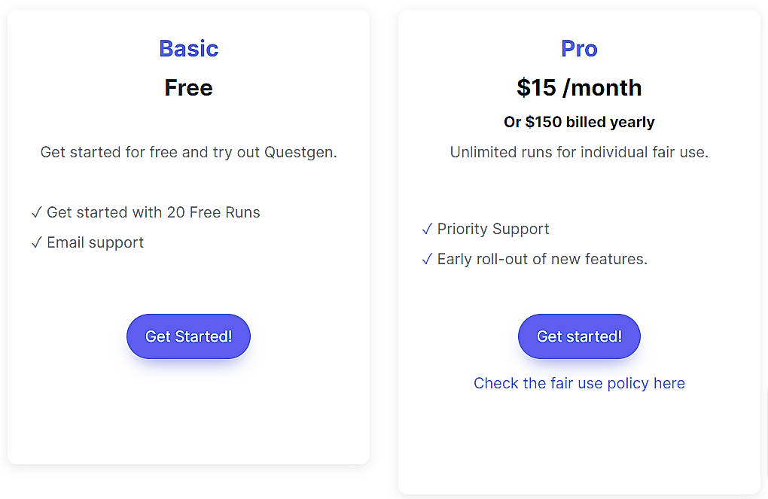Click the 20 Free Runs feature text
Screen dimensions: 768x499
(153, 212)
